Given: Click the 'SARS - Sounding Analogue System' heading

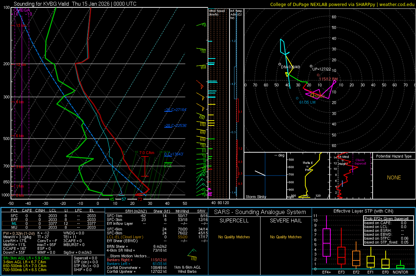Looking at the screenshot, I should (260, 212).
